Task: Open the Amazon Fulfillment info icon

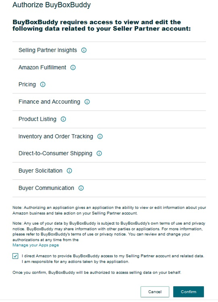Action: click(x=73, y=67)
